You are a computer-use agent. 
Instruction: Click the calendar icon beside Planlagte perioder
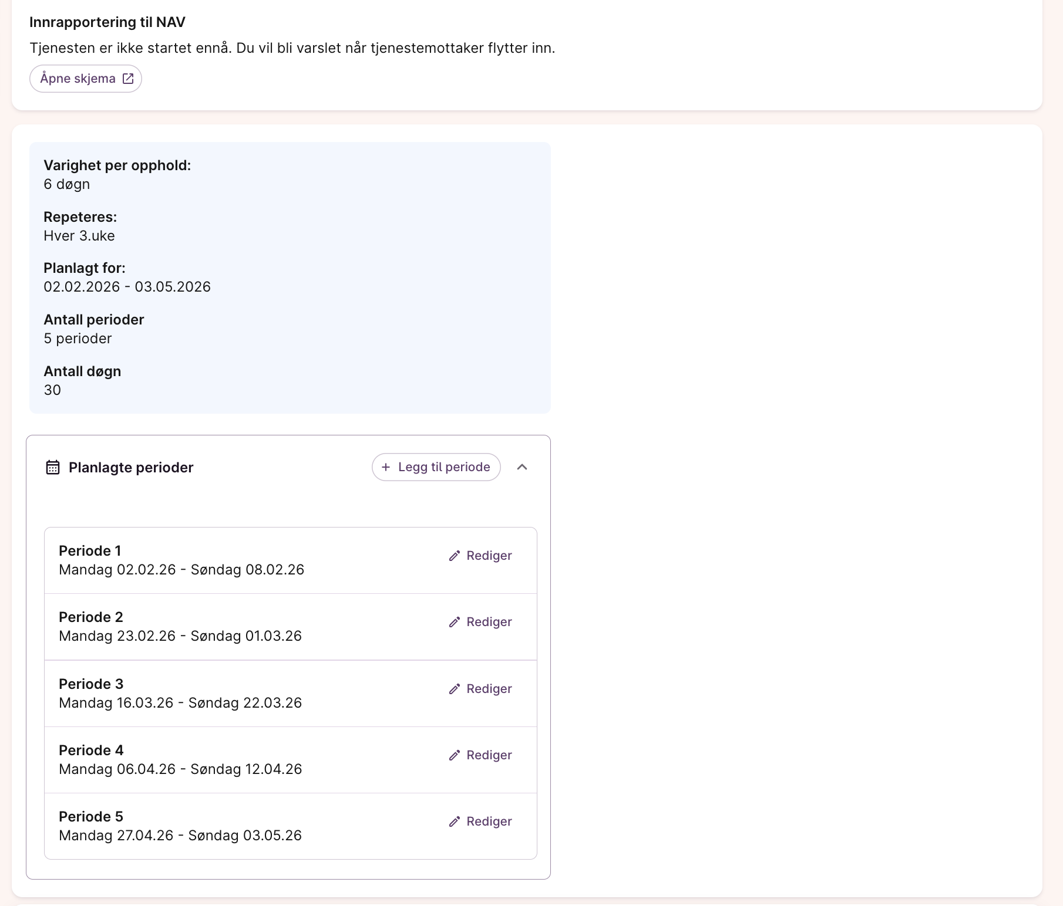[x=53, y=468]
